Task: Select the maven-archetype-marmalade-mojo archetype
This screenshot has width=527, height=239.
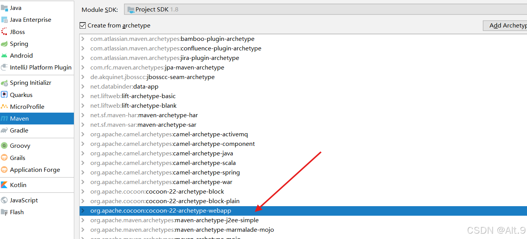Action: [x=303, y=230]
